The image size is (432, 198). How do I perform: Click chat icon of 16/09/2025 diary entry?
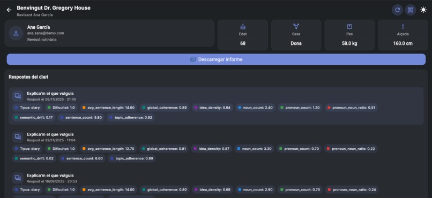tap(18, 178)
